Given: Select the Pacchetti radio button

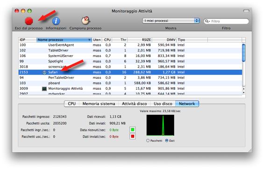Looking at the screenshot, I should pos(148,141).
